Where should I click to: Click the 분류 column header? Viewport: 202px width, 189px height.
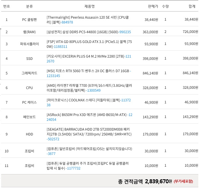pos(29,6)
